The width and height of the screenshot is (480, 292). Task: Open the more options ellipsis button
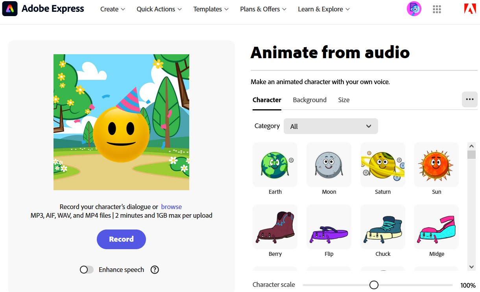tap(469, 99)
